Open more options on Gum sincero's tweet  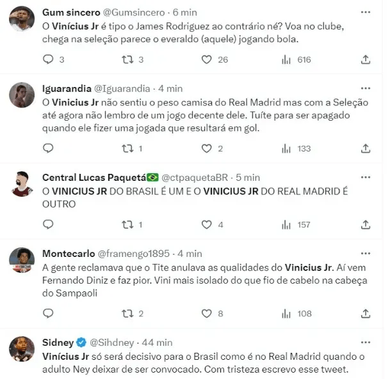click(x=365, y=12)
